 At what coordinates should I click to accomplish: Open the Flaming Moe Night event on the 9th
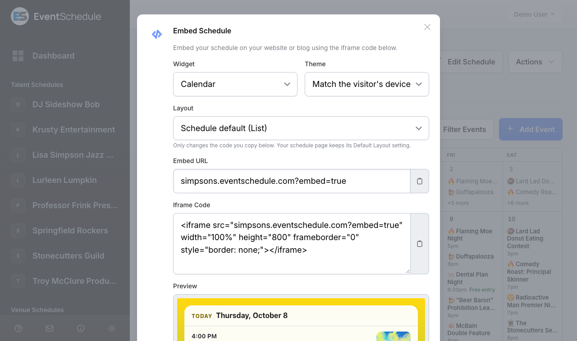pyautogui.click(x=471, y=238)
